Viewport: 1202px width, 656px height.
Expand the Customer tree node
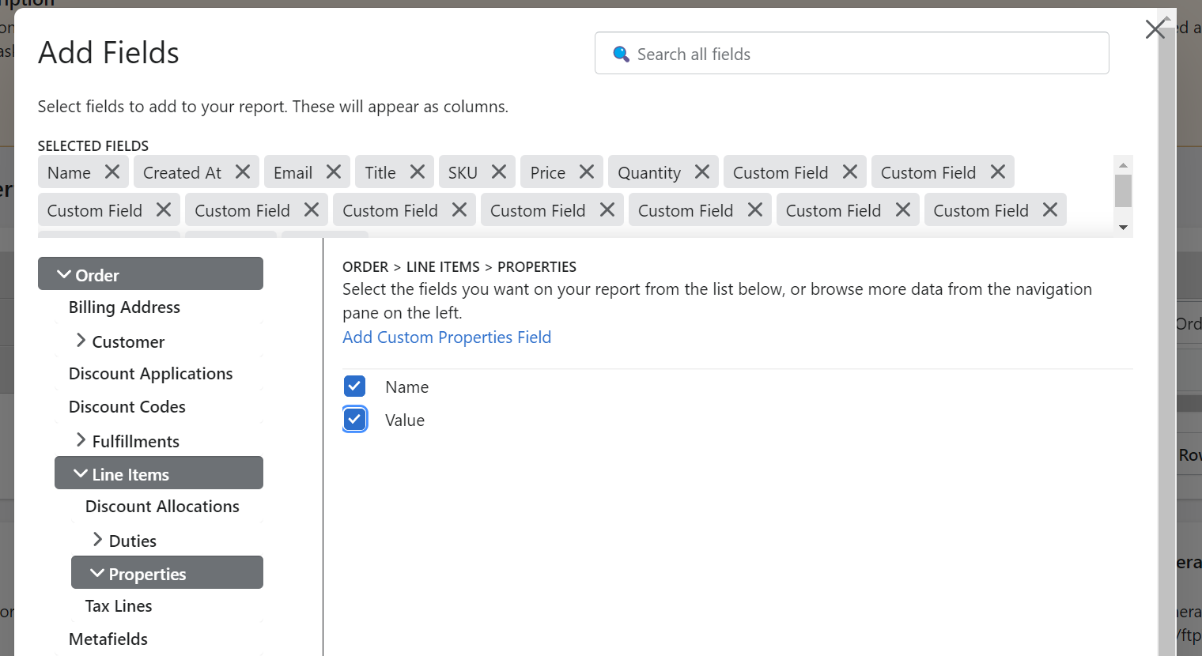point(81,341)
